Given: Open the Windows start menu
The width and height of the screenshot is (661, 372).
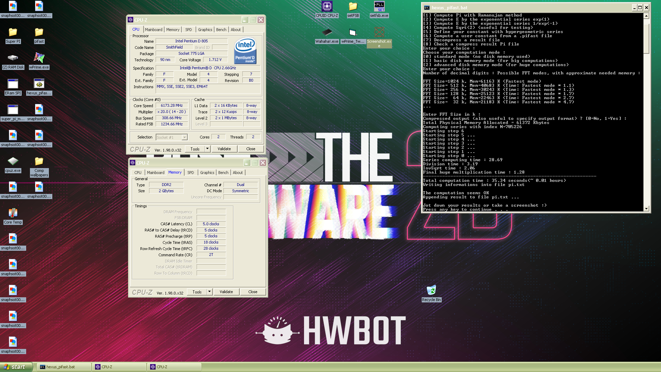Looking at the screenshot, I should pyautogui.click(x=16, y=367).
